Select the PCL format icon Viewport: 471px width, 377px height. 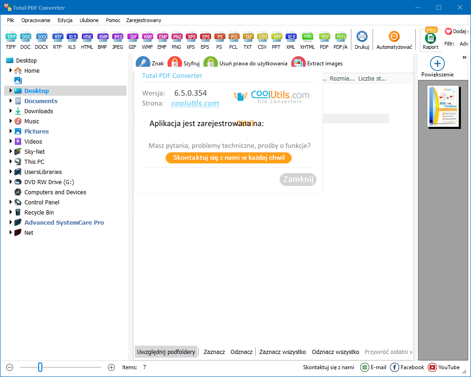(x=233, y=41)
